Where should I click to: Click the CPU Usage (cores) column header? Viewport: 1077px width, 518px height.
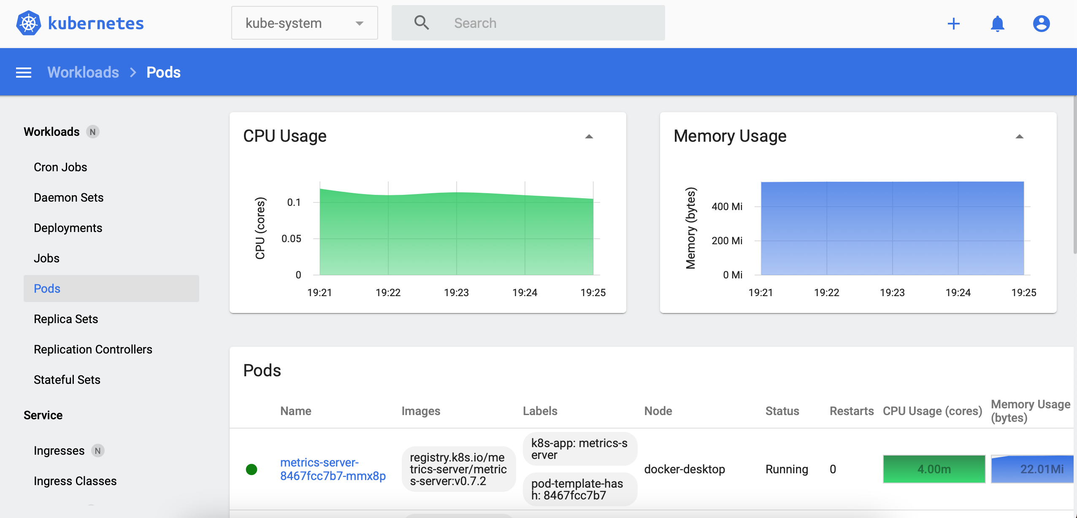pyautogui.click(x=933, y=411)
